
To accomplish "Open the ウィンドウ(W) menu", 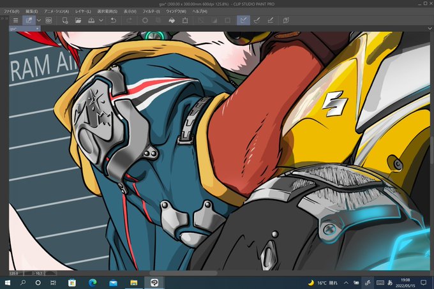I will tap(176, 11).
